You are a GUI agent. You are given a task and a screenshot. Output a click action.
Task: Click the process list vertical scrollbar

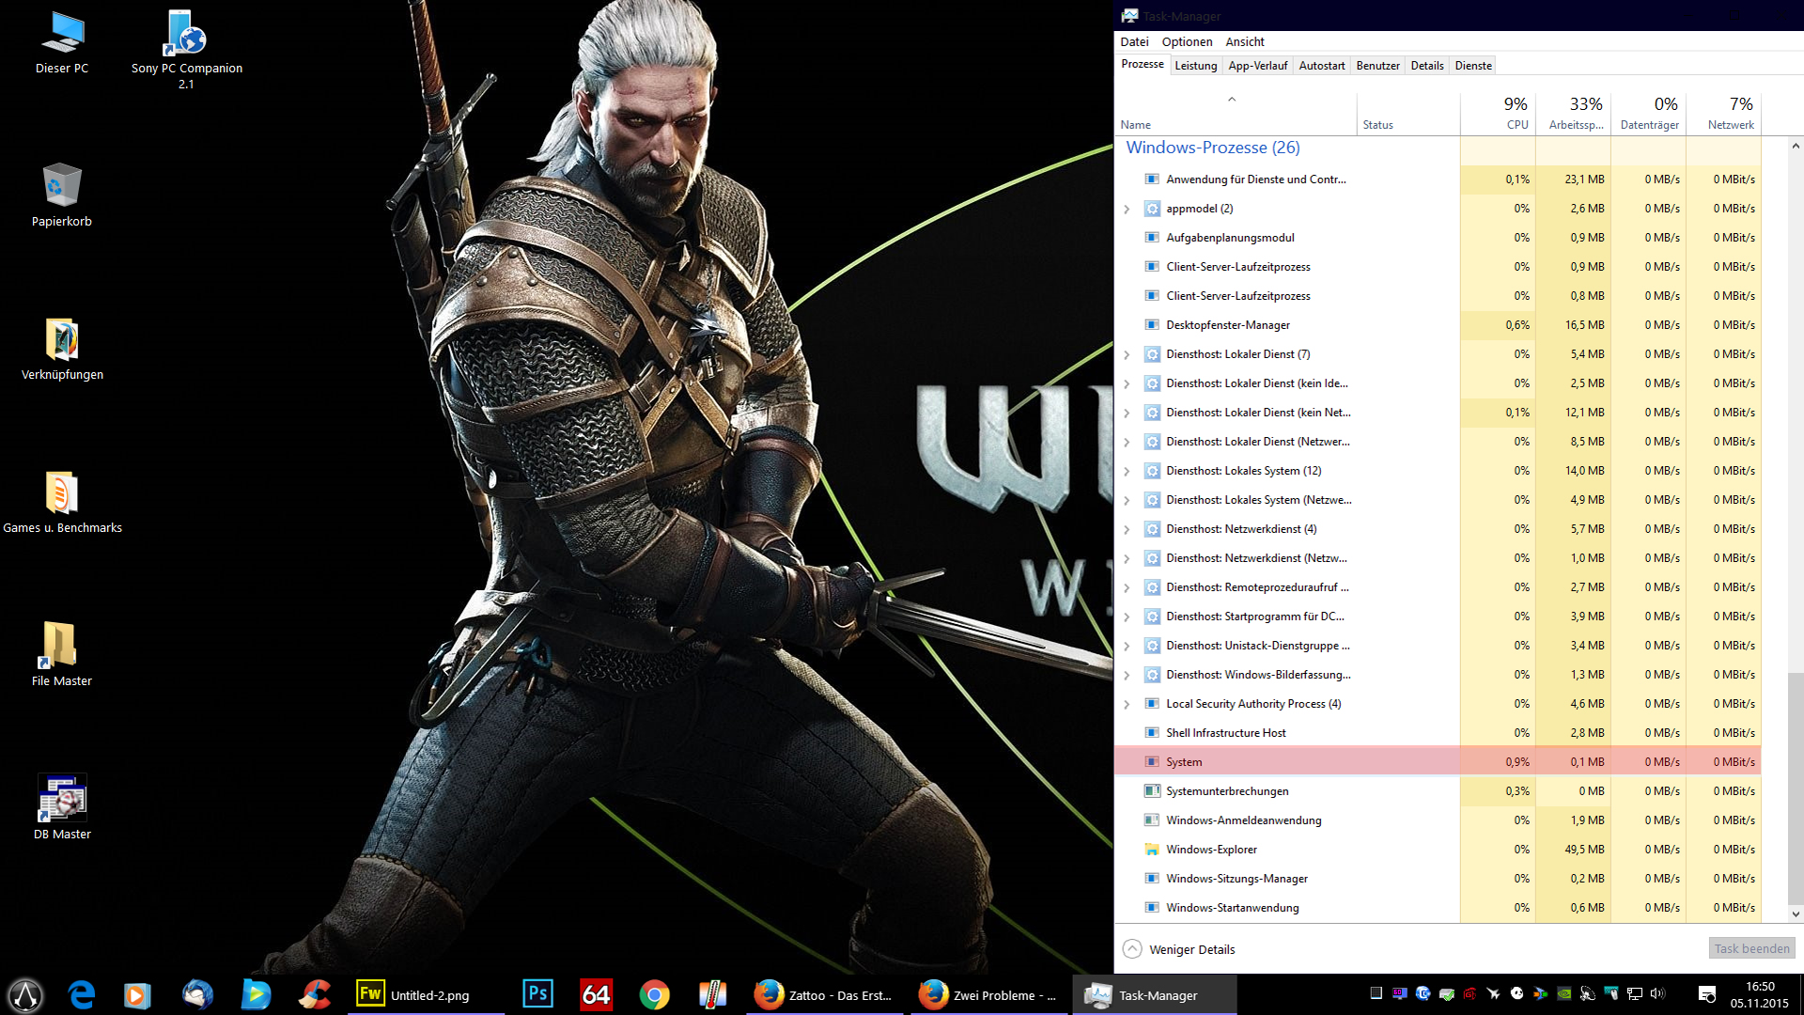[x=1796, y=530]
